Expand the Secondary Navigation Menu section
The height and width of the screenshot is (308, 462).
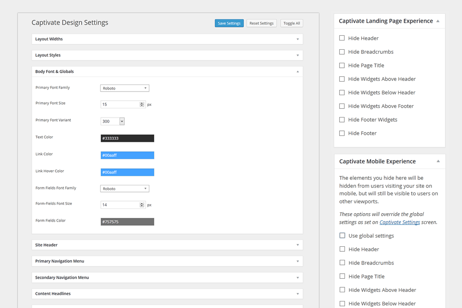click(x=167, y=277)
